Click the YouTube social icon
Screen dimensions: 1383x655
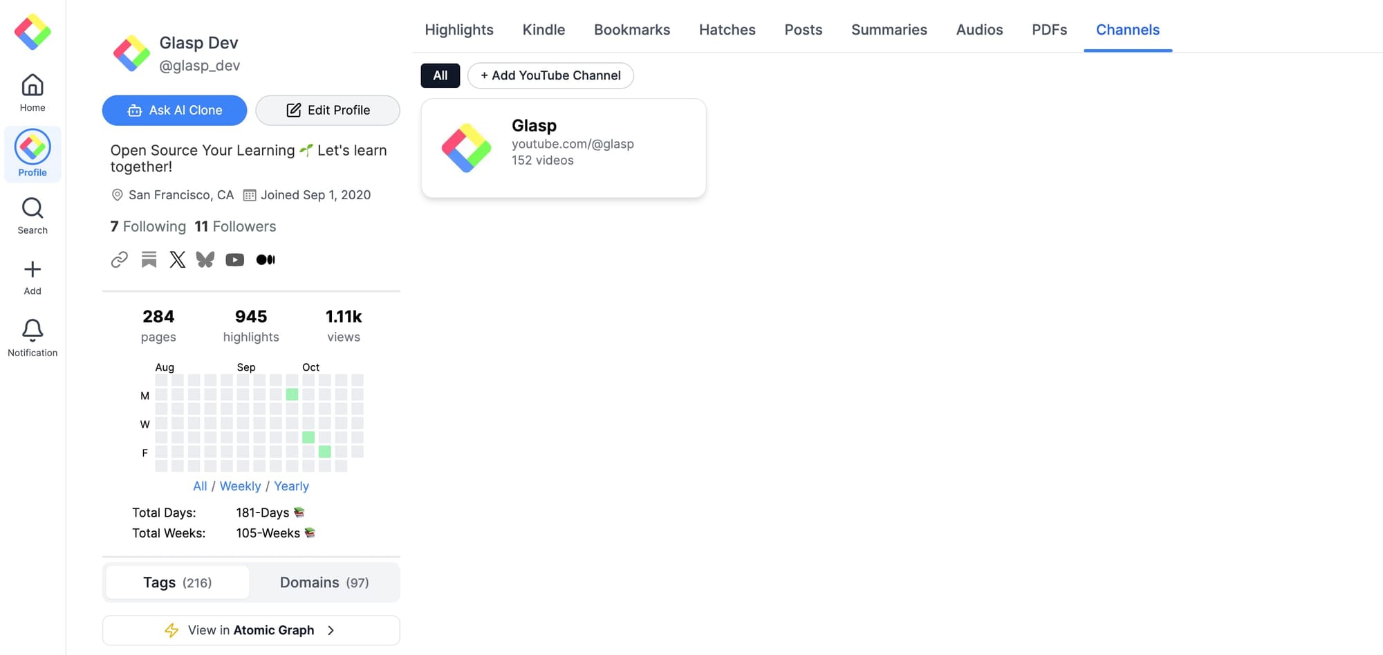tap(235, 260)
